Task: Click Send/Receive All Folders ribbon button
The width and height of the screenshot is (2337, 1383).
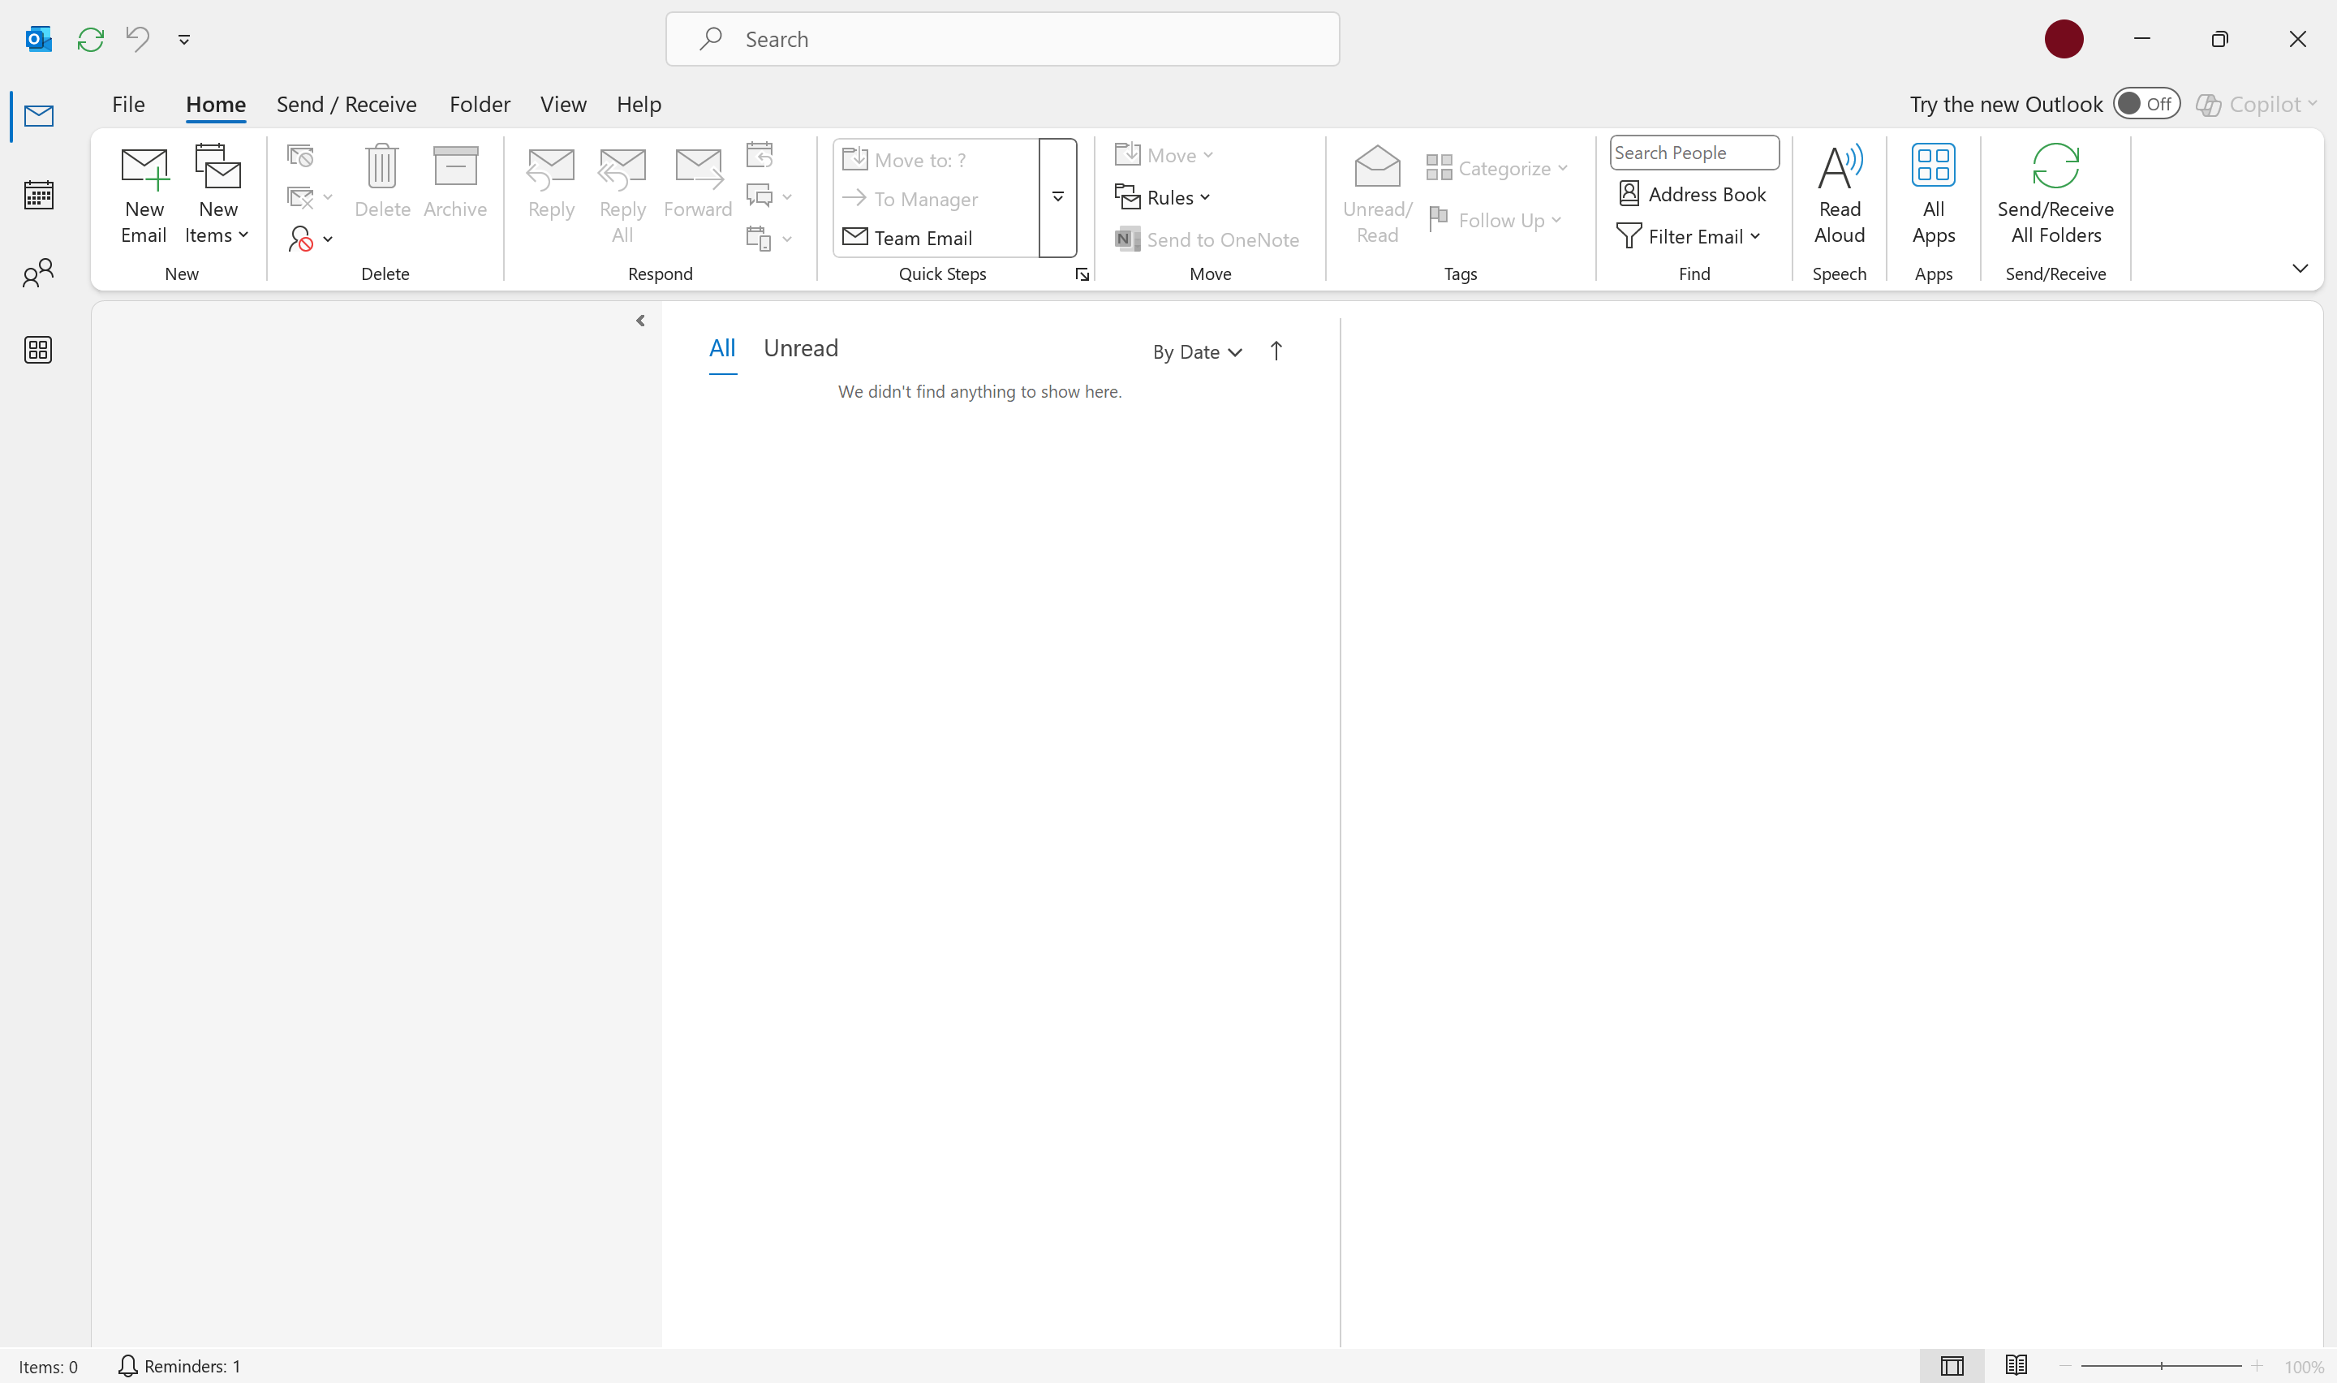Action: click(2055, 196)
